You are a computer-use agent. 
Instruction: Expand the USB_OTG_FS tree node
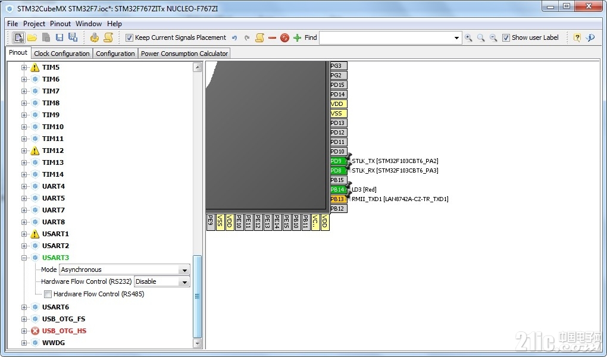[24, 320]
